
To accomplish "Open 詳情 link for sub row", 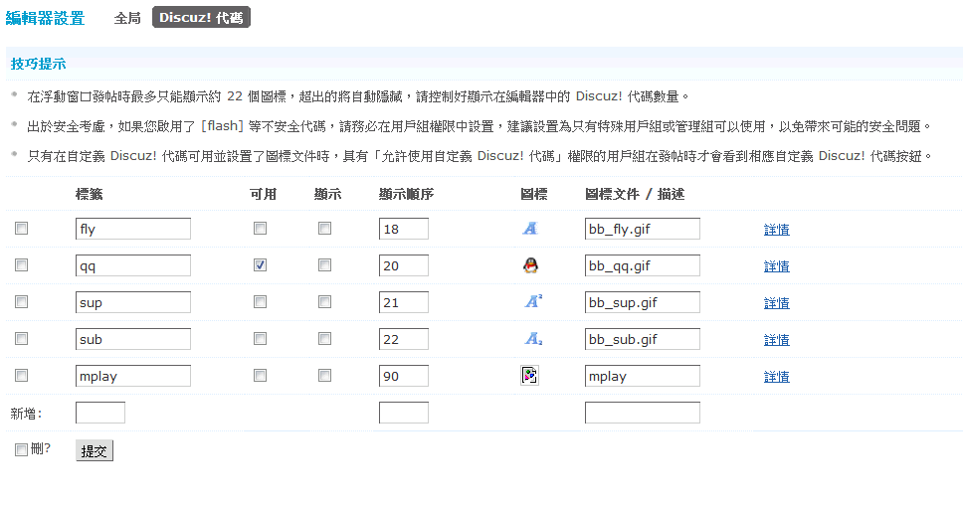I will pos(776,340).
